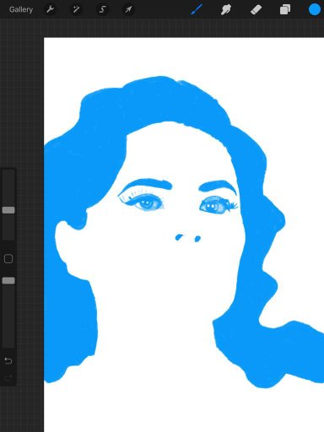The image size is (324, 432).
Task: Tap the square modify button in sidebar
Action: tap(8, 259)
